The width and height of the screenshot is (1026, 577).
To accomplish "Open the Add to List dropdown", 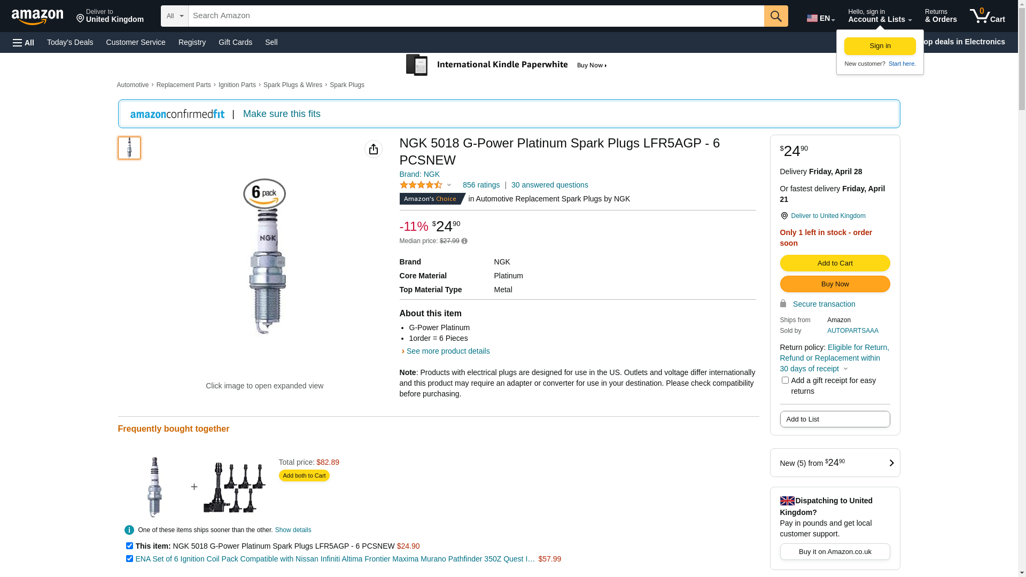I will coord(834,419).
